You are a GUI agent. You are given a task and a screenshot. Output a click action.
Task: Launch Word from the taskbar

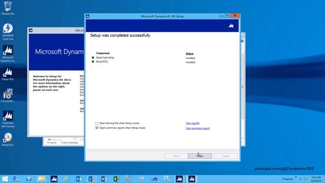point(104,179)
